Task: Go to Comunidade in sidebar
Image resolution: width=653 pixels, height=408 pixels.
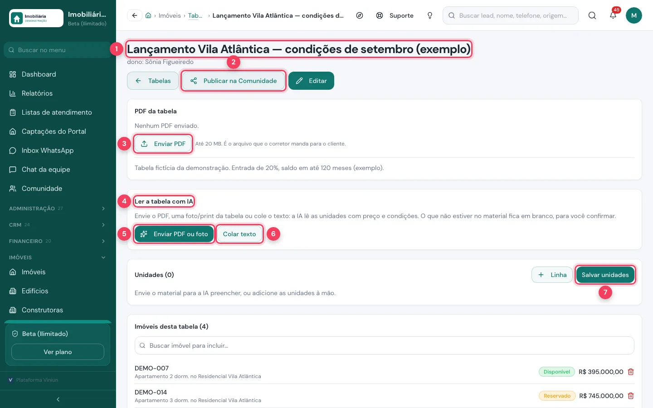Action: [x=58, y=189]
